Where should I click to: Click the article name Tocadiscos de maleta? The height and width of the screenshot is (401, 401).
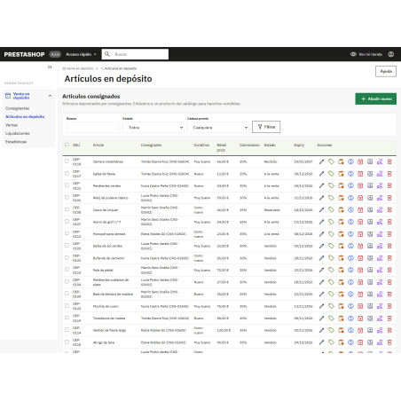(109, 318)
